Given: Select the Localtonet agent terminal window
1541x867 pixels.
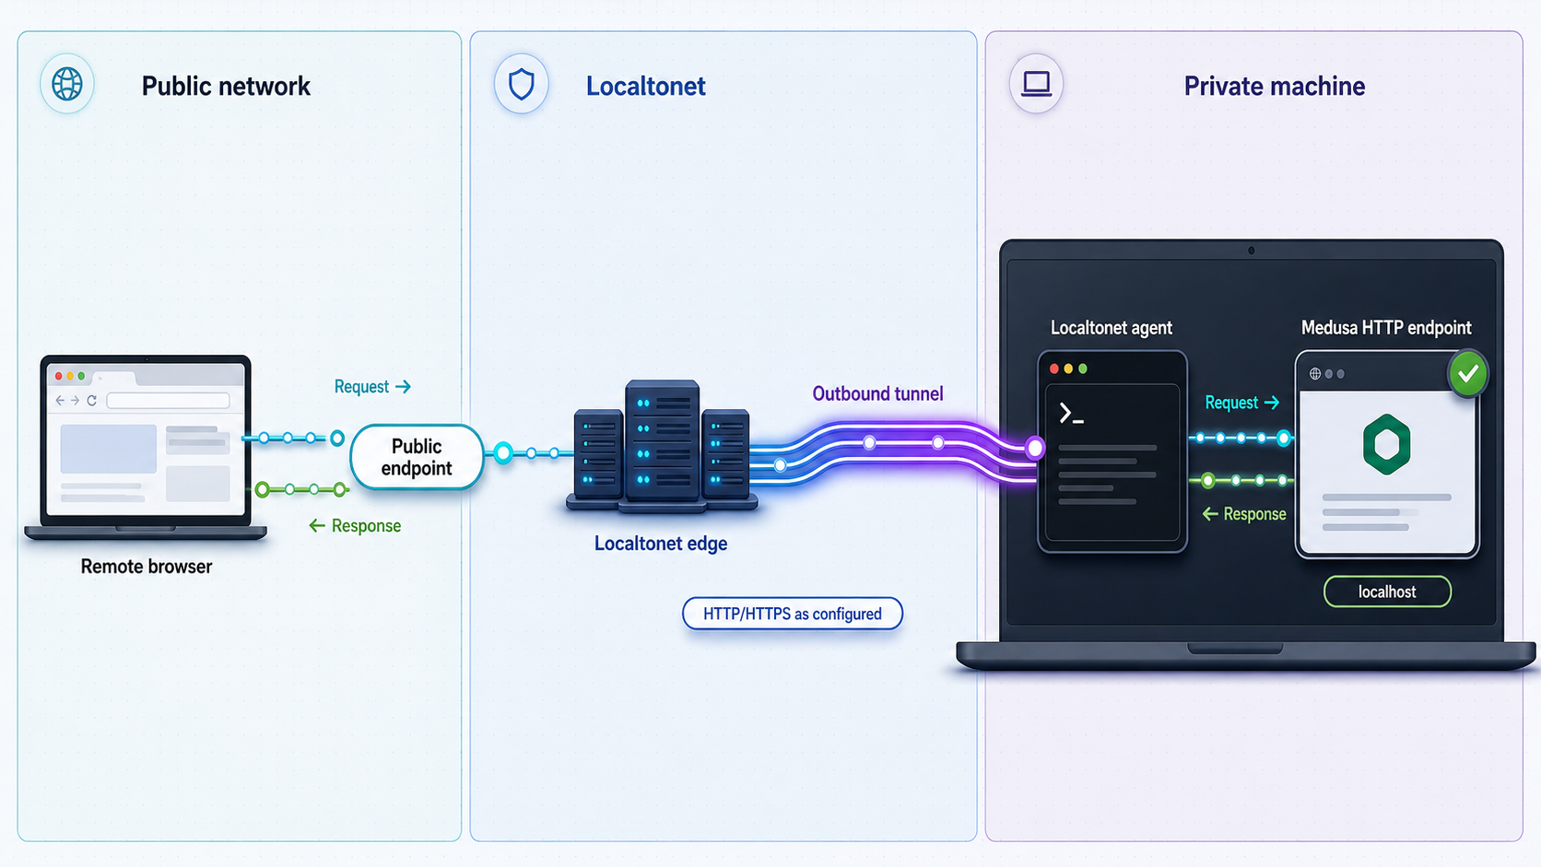Looking at the screenshot, I should [1112, 451].
